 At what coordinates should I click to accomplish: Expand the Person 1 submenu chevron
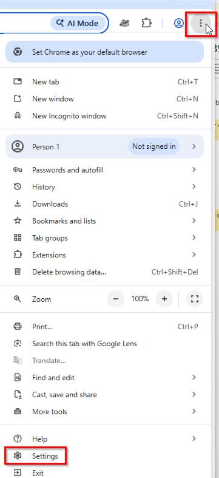pyautogui.click(x=194, y=146)
